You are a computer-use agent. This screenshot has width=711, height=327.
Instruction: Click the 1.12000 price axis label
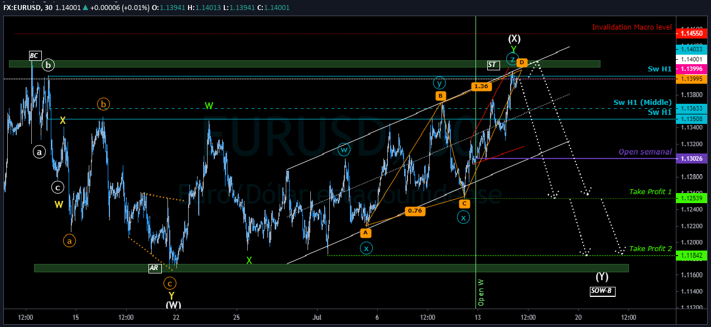click(x=691, y=242)
